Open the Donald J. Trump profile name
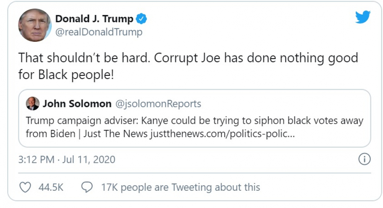Viewport: 383px width, 208px height. [94, 19]
